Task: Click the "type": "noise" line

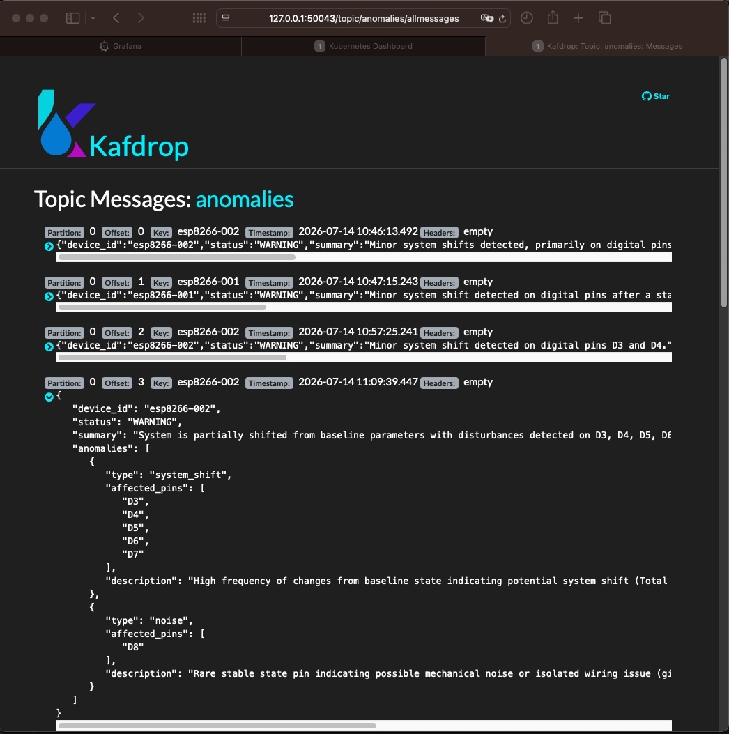Action: [149, 620]
